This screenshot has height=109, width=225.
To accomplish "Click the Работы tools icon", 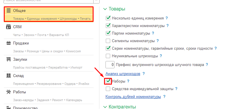I will click(x=9, y=92).
